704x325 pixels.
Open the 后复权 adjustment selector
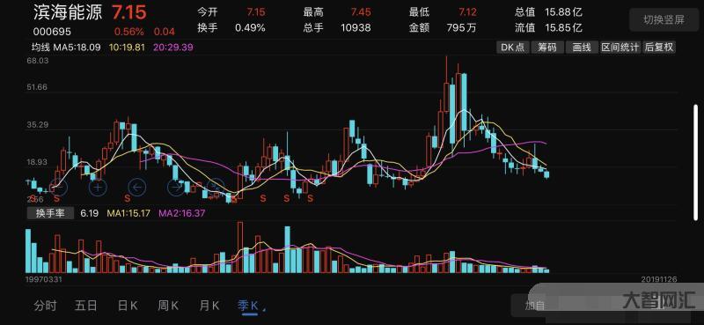658,48
